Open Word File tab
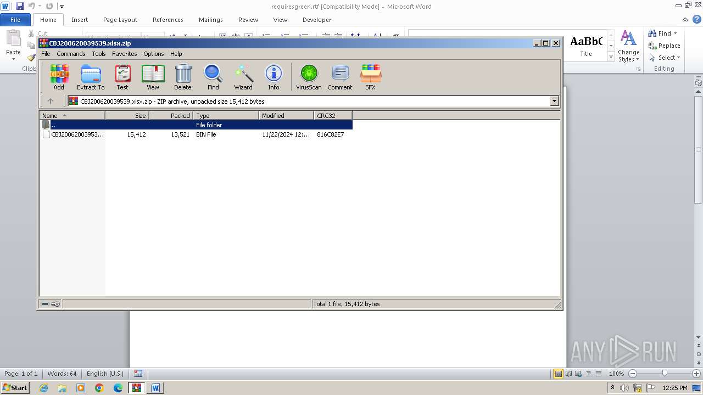703x395 pixels. (15, 20)
